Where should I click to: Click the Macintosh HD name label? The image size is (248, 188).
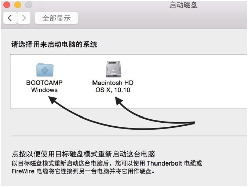point(113,83)
